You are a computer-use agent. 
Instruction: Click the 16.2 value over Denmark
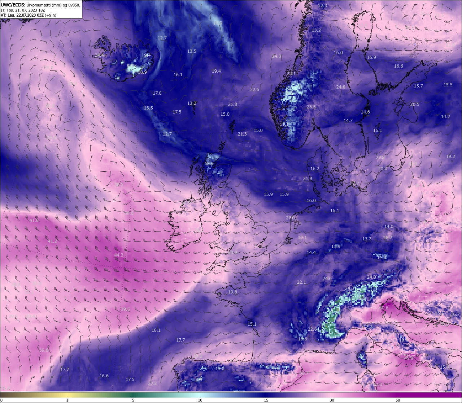coord(315,168)
